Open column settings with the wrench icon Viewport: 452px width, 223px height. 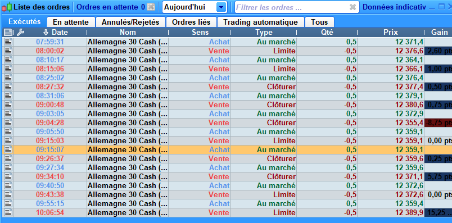click(20, 32)
